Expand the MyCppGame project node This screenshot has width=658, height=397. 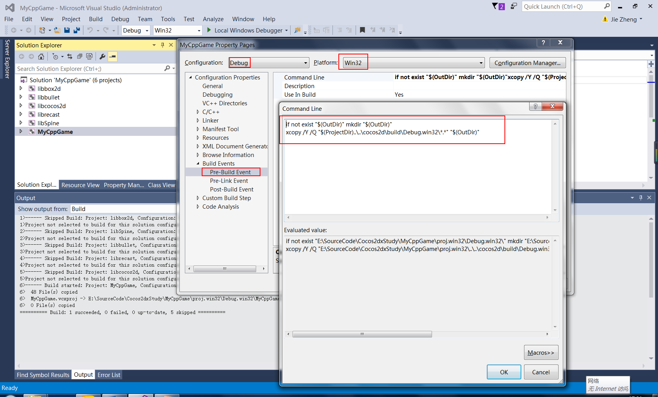tap(21, 132)
